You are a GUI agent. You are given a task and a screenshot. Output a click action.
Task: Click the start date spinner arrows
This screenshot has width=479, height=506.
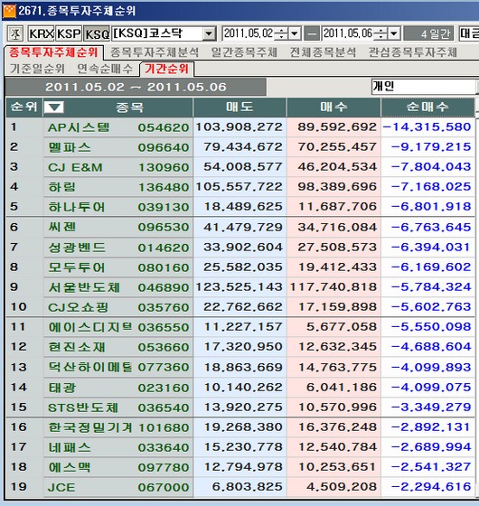[x=282, y=33]
